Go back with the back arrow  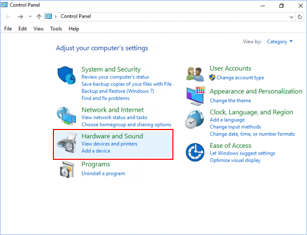point(8,17)
